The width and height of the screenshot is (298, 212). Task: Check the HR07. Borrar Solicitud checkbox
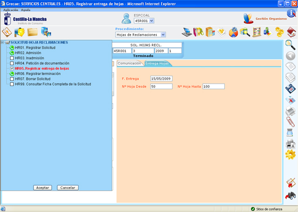12,79
